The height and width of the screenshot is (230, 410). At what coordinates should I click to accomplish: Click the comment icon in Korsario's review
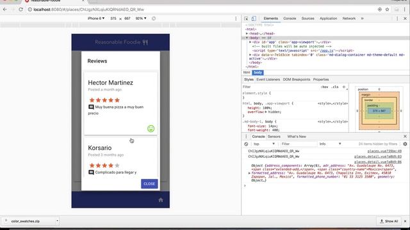[91, 172]
